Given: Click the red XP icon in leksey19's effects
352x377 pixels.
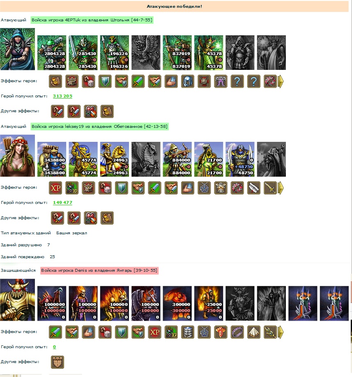Looking at the screenshot, I should 55,188.
